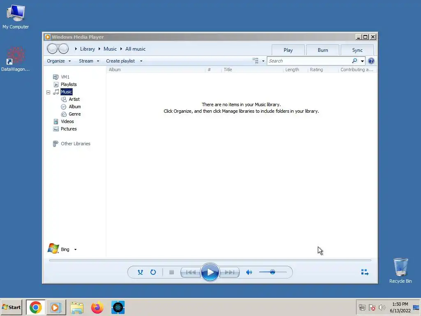
Task: Click the Forward navigation button
Action: pos(63,49)
